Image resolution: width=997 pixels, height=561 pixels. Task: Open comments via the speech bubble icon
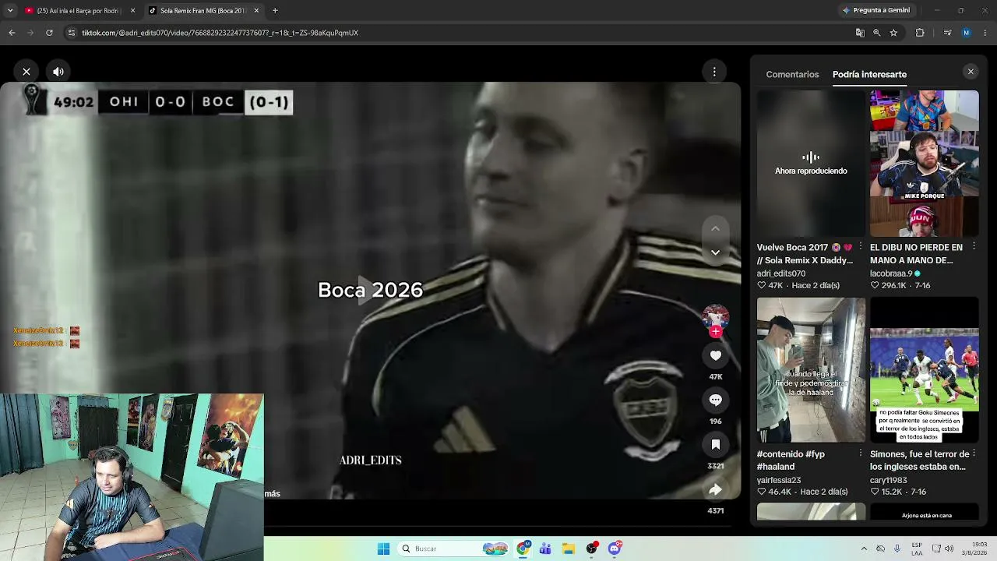pos(715,400)
